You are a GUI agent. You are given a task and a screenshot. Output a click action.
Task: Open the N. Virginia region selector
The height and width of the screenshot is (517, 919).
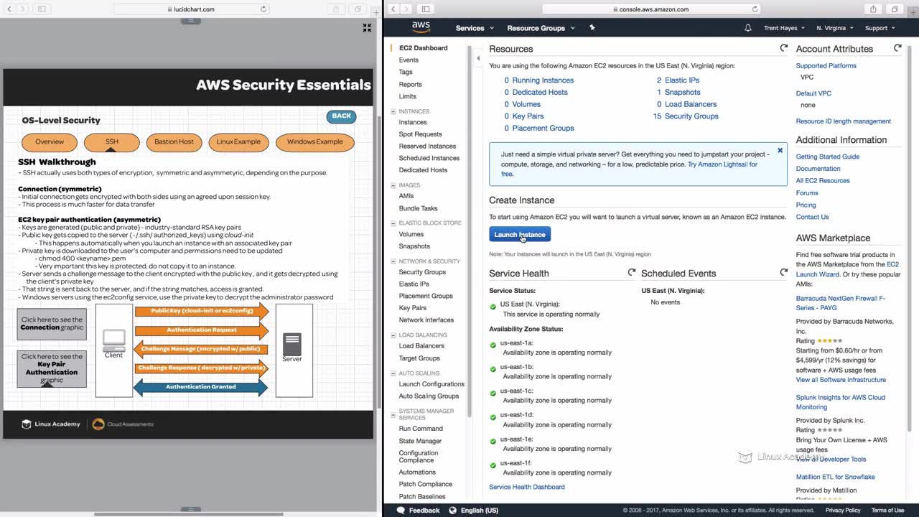click(x=834, y=28)
